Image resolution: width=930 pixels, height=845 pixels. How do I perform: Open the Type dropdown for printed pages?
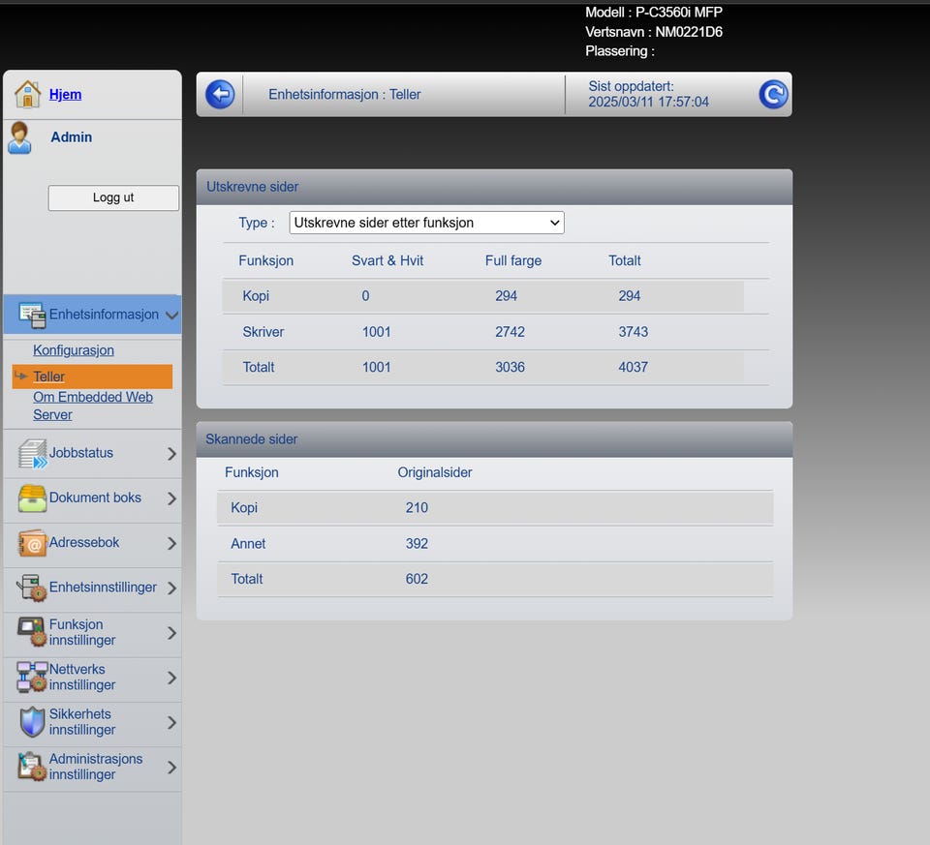(426, 223)
